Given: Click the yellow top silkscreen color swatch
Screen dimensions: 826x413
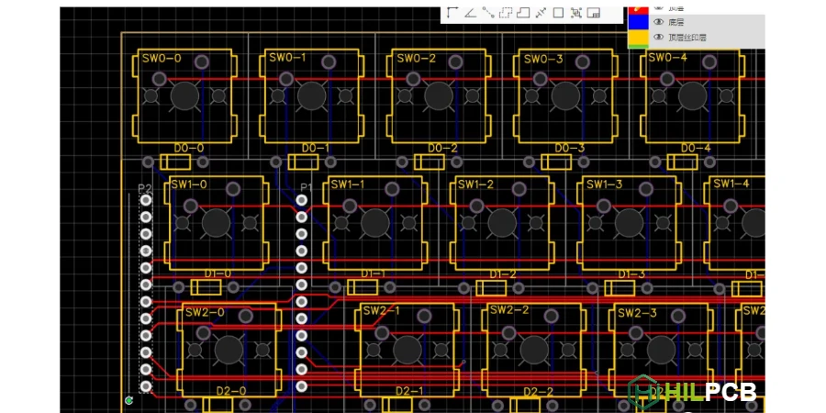Looking at the screenshot, I should pyautogui.click(x=638, y=37).
